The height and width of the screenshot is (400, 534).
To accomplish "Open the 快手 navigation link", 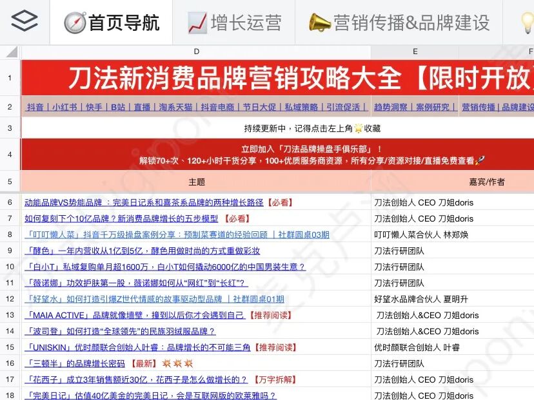I will coord(94,107).
